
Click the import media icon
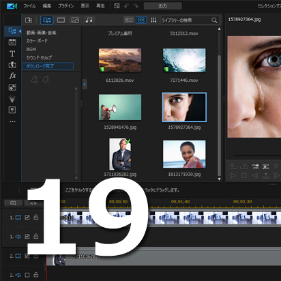coord(29,20)
